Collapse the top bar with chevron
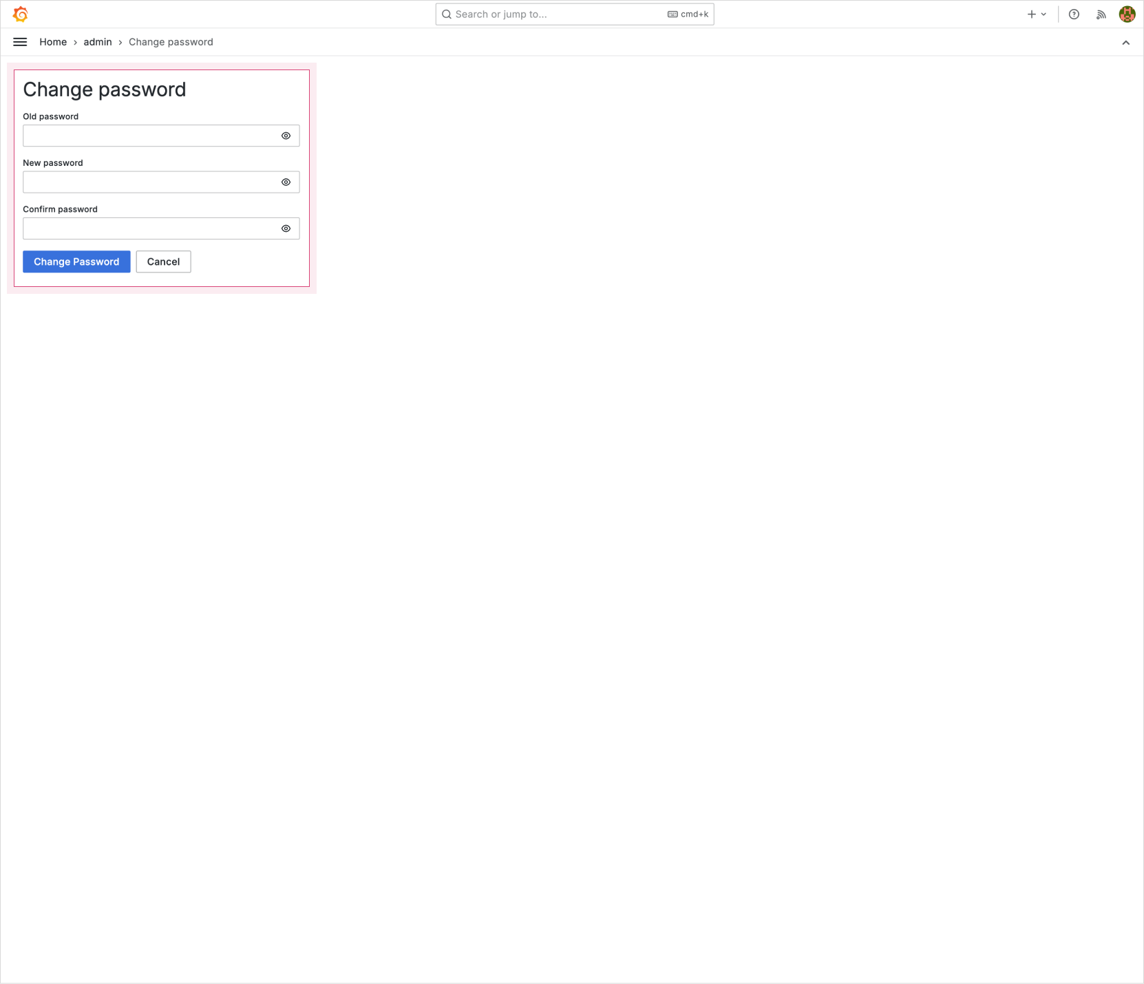Image resolution: width=1144 pixels, height=984 pixels. (x=1126, y=43)
